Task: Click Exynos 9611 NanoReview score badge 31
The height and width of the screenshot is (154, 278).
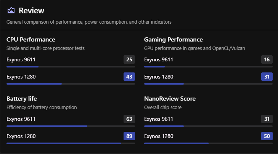Action: click(267, 119)
